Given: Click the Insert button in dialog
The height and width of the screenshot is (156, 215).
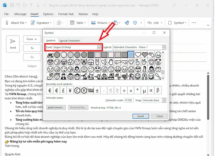Looking at the screenshot, I should 140,116.
